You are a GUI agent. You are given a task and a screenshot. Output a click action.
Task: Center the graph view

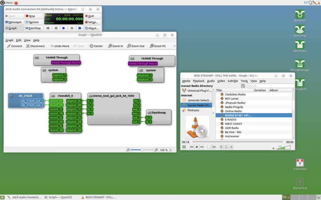click(96, 46)
